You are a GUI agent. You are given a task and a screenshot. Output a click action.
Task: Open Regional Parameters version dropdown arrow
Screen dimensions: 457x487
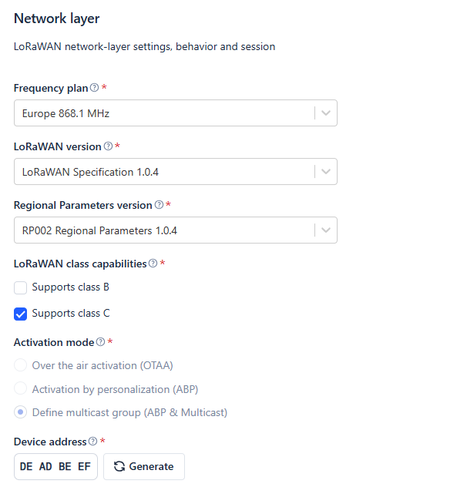pyautogui.click(x=325, y=230)
